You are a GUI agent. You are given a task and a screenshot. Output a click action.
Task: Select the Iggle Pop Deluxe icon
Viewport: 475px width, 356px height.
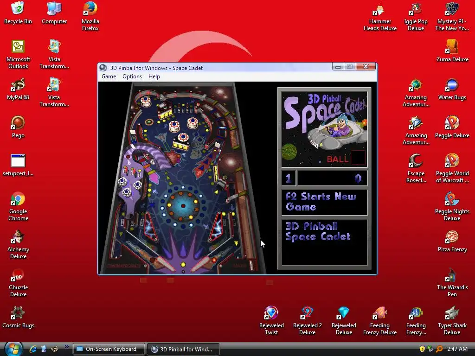416,16
